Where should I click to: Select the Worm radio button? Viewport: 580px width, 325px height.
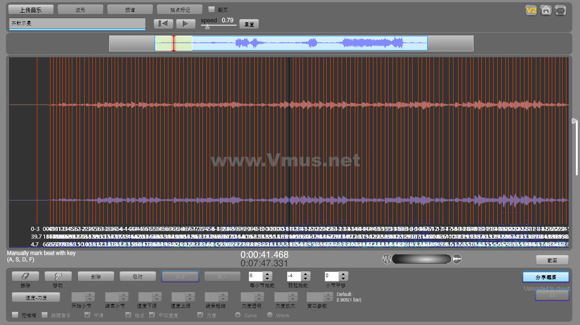pyautogui.click(x=270, y=315)
